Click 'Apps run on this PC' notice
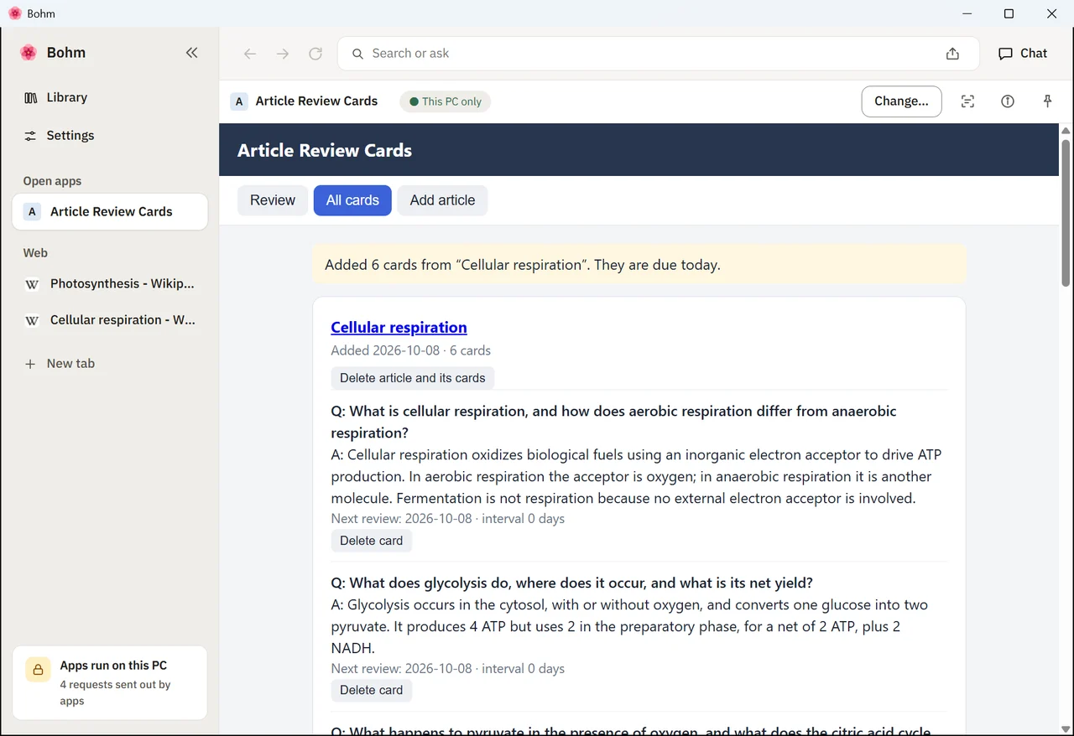The width and height of the screenshot is (1074, 736). (x=110, y=682)
